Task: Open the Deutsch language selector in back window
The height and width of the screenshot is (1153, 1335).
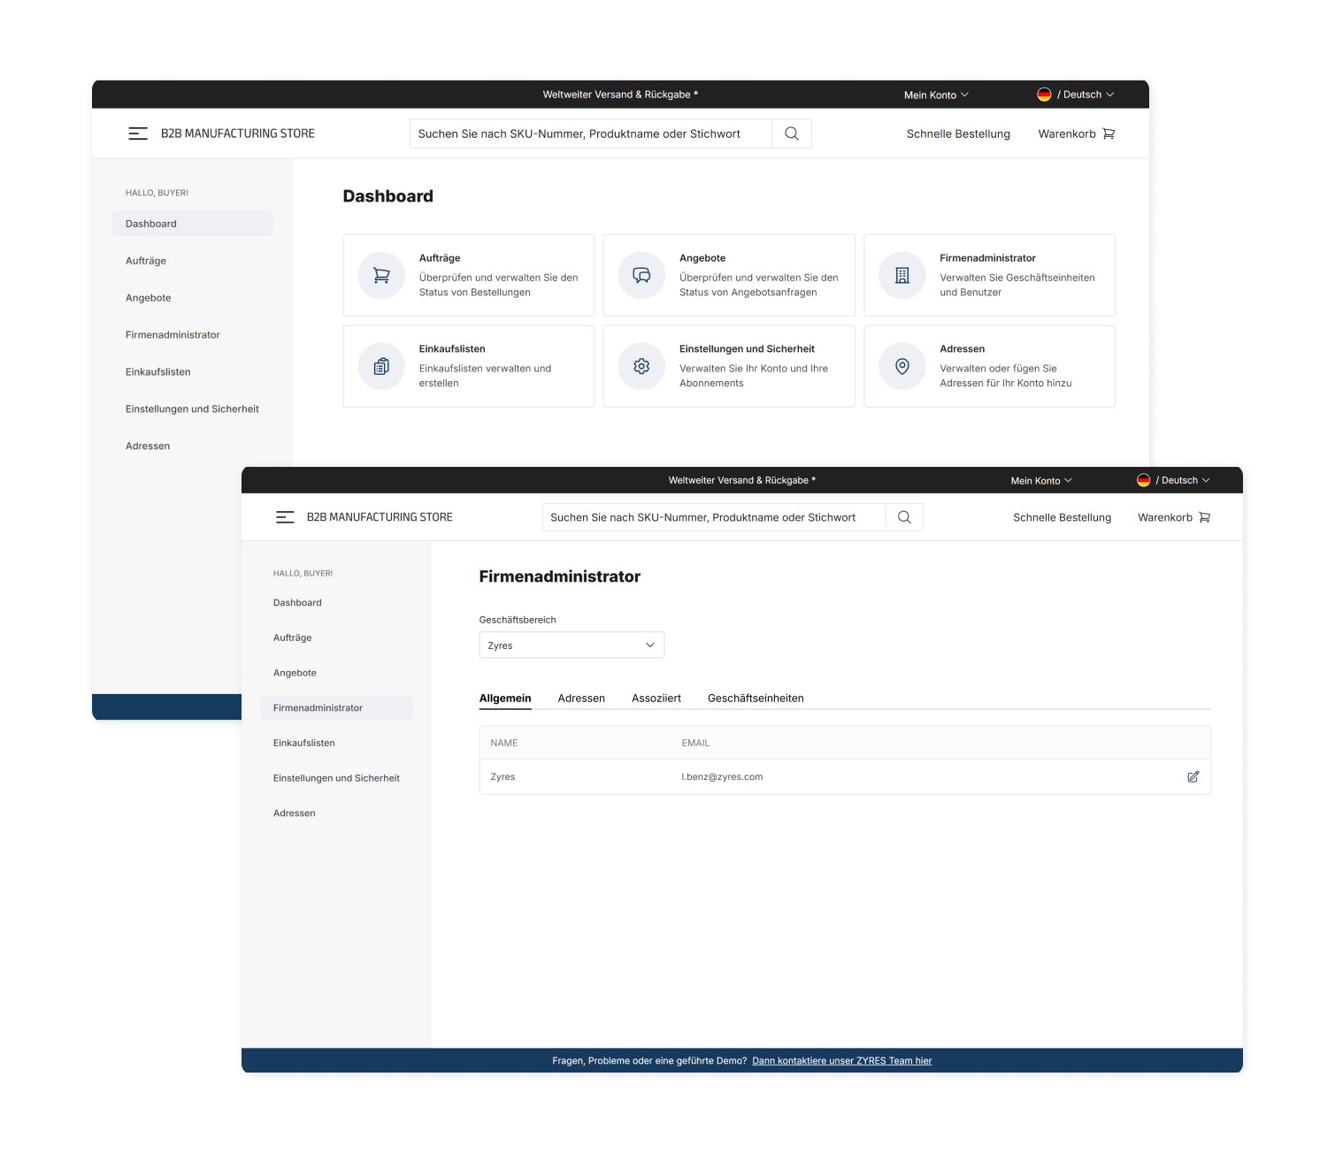Action: (x=1076, y=95)
